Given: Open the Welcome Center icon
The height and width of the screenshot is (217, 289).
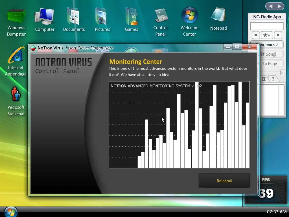Looking at the screenshot, I should (189, 22).
